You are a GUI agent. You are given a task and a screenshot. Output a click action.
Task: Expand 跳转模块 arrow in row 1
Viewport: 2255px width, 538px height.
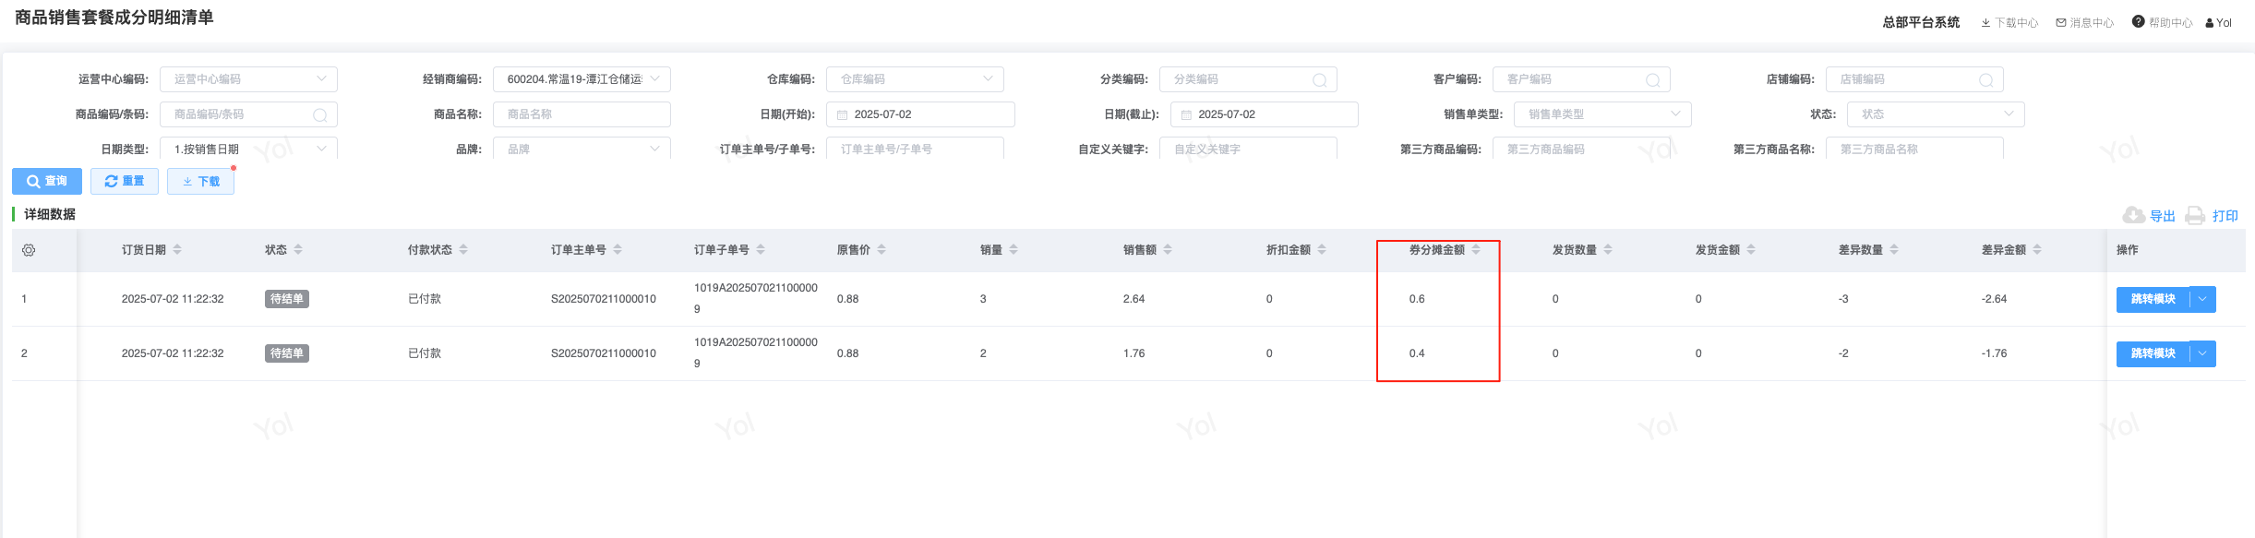[2202, 299]
